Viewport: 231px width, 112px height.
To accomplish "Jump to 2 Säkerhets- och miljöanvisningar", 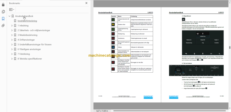I will [34, 30].
